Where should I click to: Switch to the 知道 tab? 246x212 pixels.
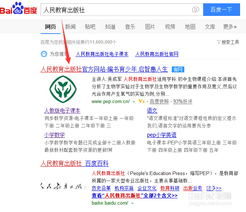click(110, 27)
